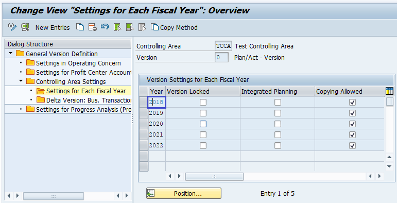The image size is (397, 203).
Task: Collapse the Controlling Area Settings node
Action: [x=21, y=81]
